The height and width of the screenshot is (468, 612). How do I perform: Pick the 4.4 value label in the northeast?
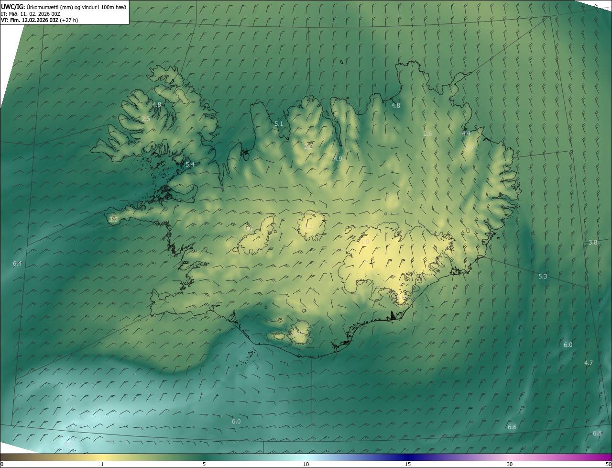466,133
